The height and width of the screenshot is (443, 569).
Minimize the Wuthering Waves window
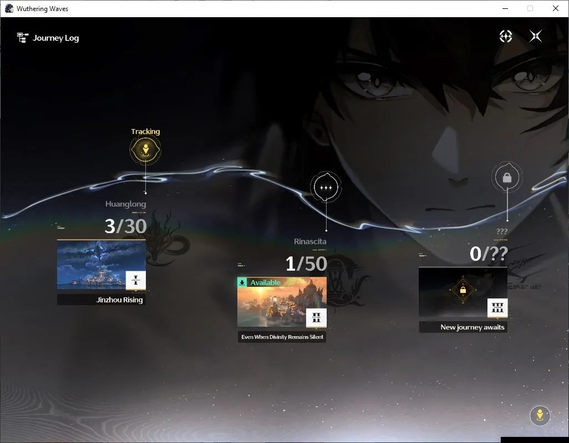click(505, 8)
